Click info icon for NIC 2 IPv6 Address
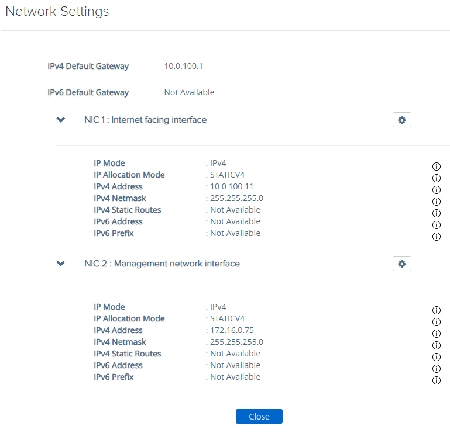This screenshot has height=433, width=450. click(436, 369)
